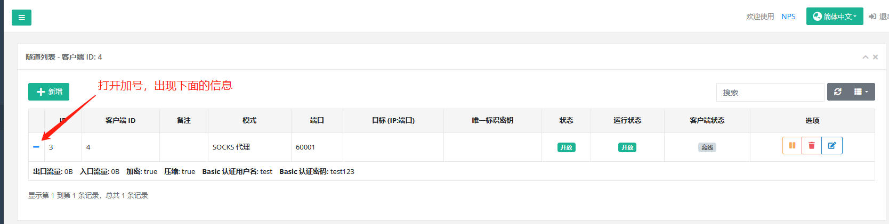Click the refresh table icon
The image size is (889, 224).
837,92
